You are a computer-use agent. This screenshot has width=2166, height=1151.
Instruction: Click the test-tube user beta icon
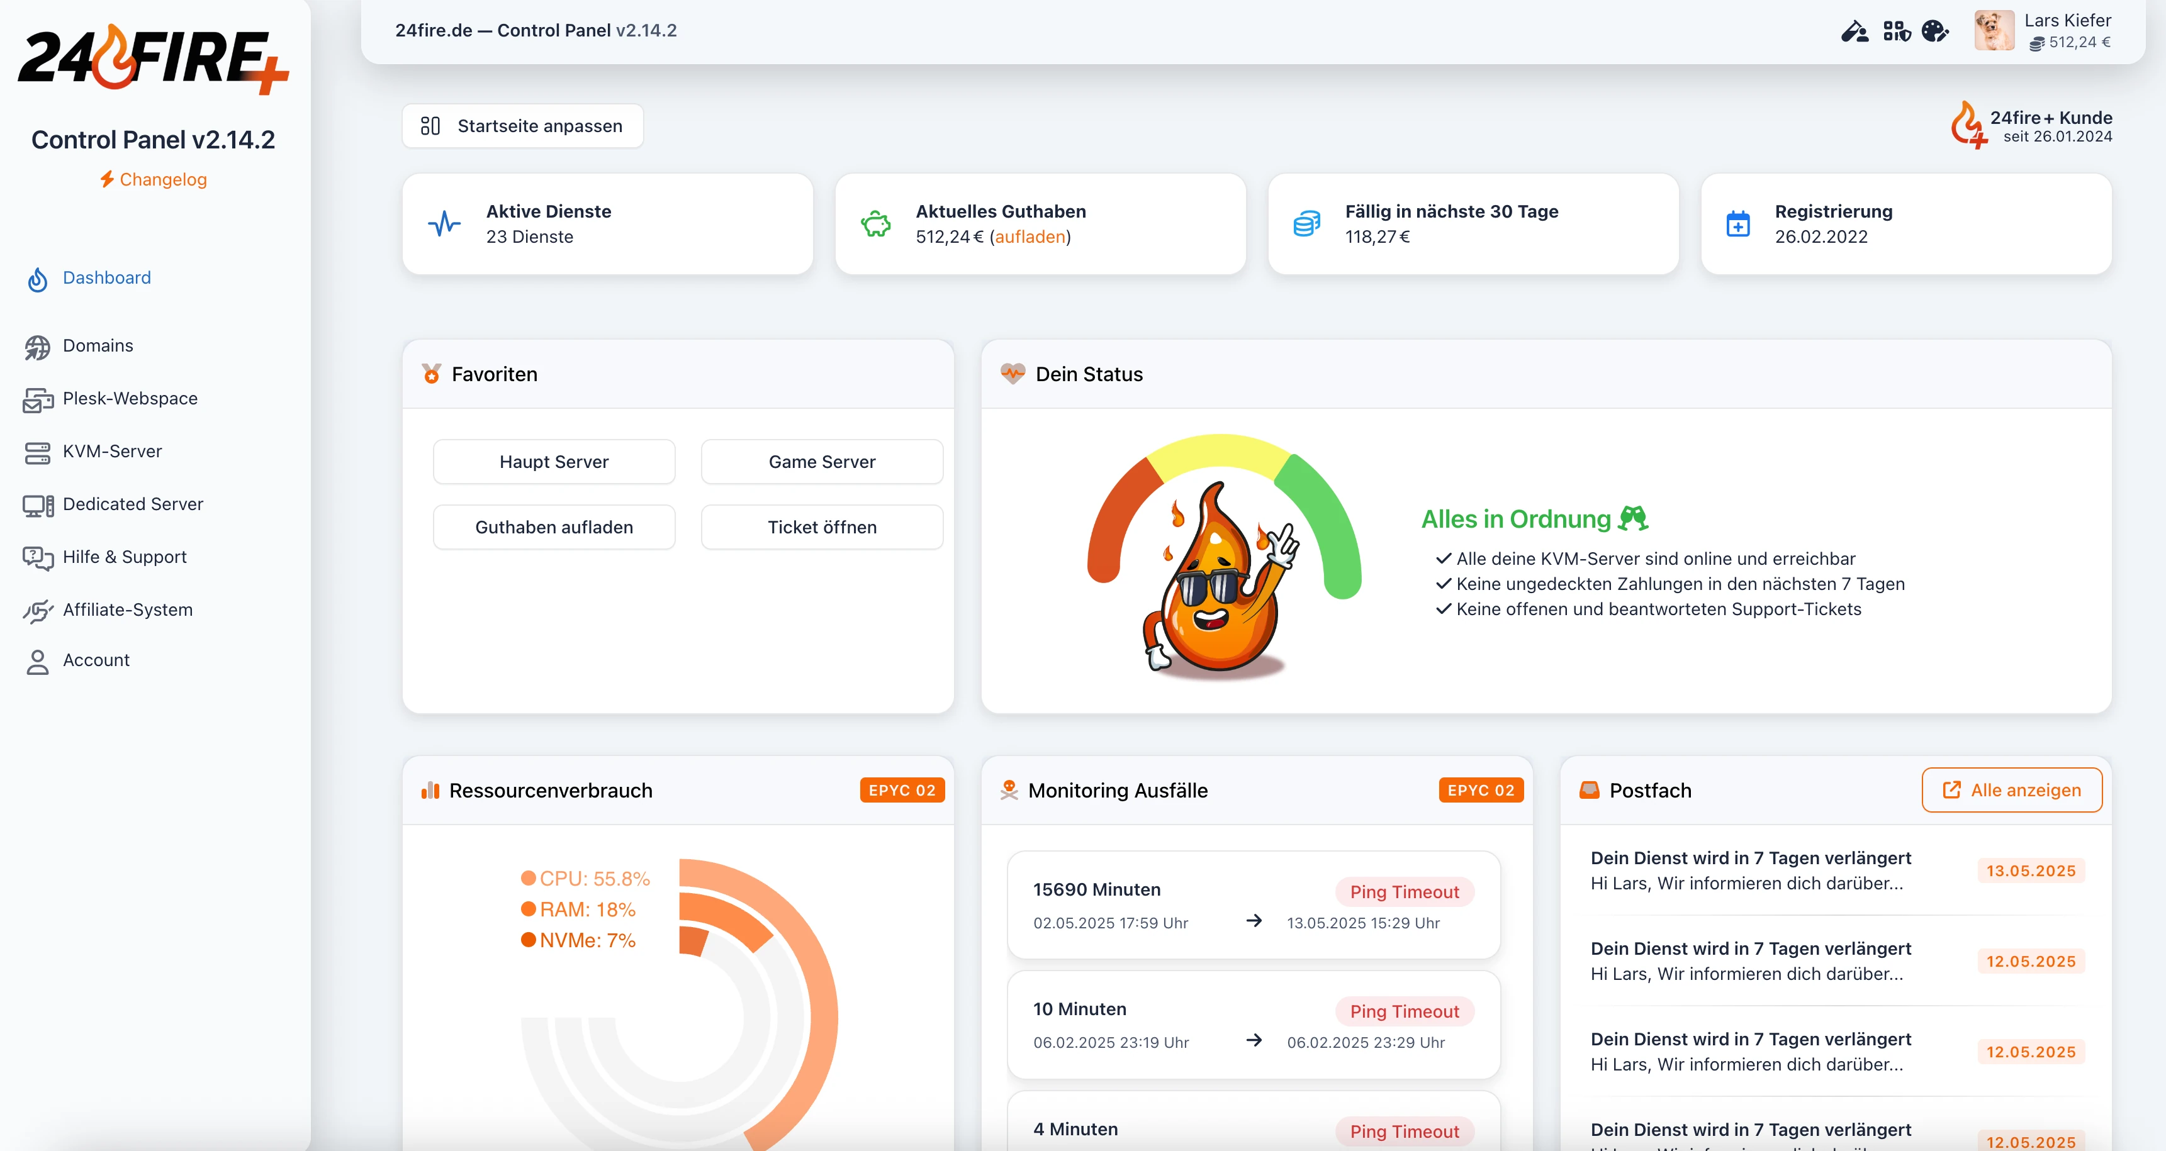1854,32
